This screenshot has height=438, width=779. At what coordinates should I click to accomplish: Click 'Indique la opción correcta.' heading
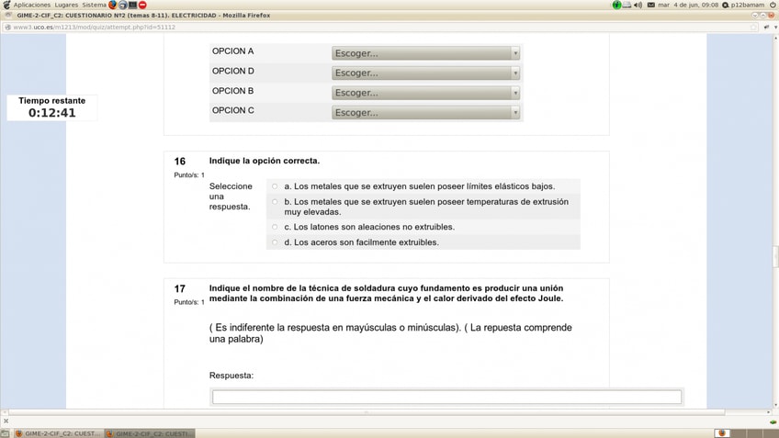(265, 161)
